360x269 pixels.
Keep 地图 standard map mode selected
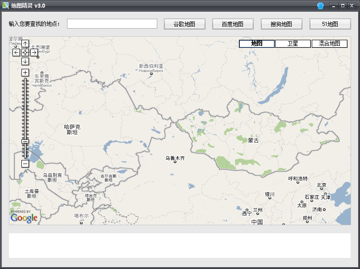(256, 43)
